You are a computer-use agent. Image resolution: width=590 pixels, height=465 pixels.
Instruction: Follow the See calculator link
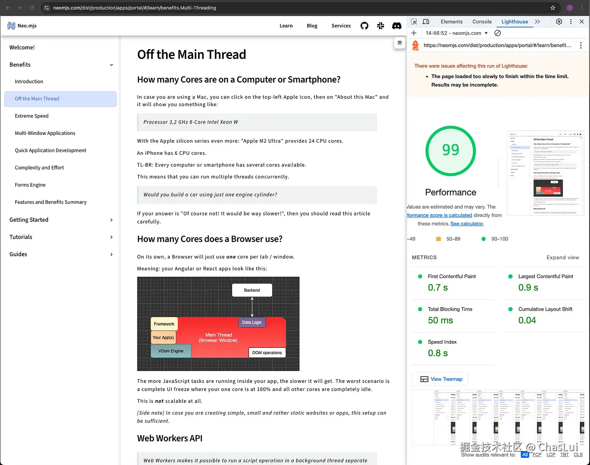coord(467,224)
